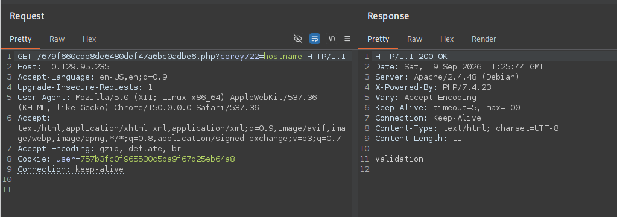The height and width of the screenshot is (217, 617).
Task: Click the Connection: keep-alive request header
Action: (x=71, y=169)
